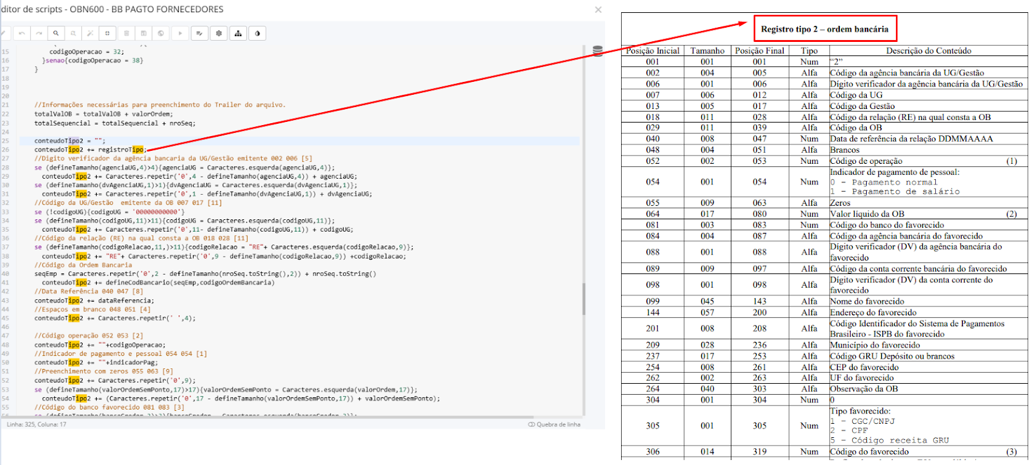Image resolution: width=1032 pixels, height=465 pixels.
Task: Click the 'Tamanho' column header
Action: click(x=708, y=51)
